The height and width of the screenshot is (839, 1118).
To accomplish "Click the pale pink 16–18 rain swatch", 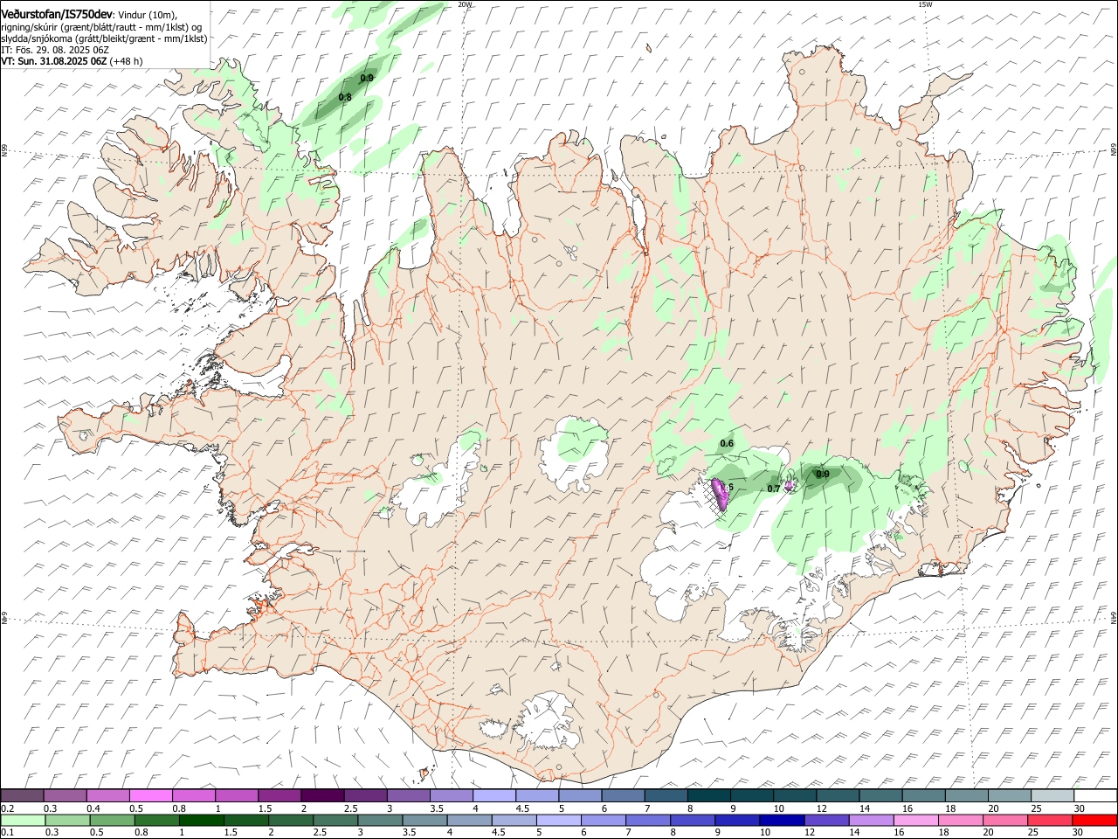I will 915,820.
